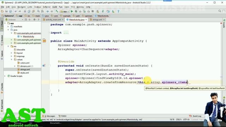The width and height of the screenshot is (226, 127).
Task: Click Search Everywhere magnifier at top right
Action: click(x=220, y=11)
